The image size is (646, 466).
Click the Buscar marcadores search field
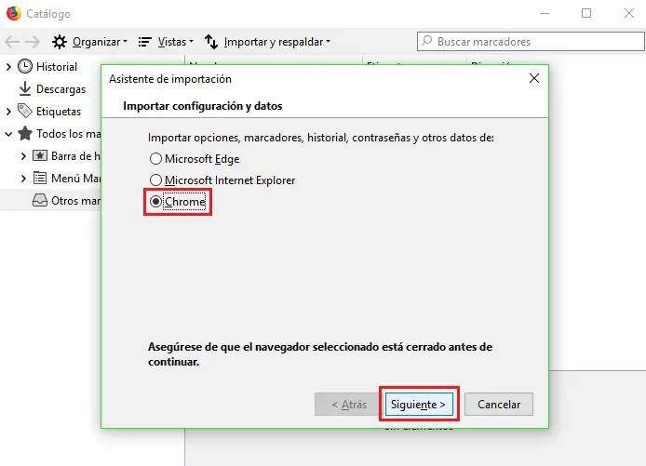(531, 42)
